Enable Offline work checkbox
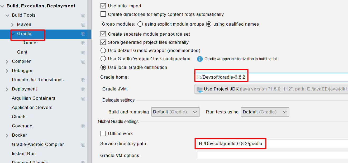 (103, 133)
